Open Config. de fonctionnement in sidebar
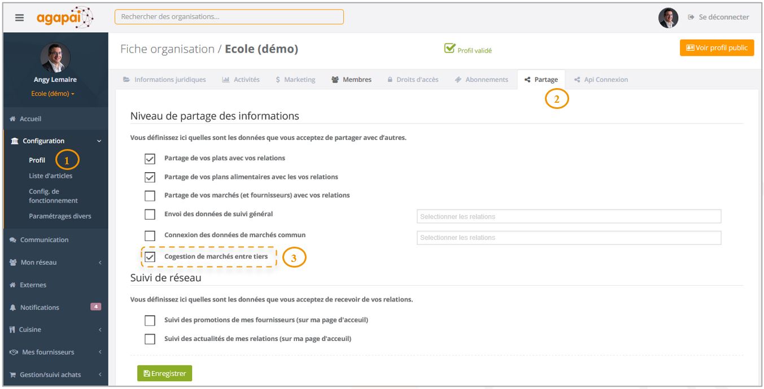Screen dimensions: 764x389 pyautogui.click(x=53, y=196)
